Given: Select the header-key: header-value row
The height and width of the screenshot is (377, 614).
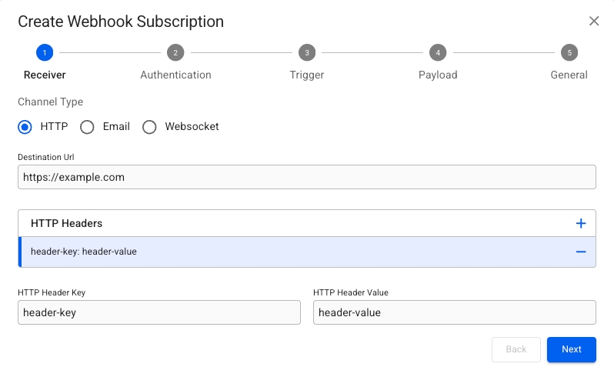Looking at the screenshot, I should 292,252.
